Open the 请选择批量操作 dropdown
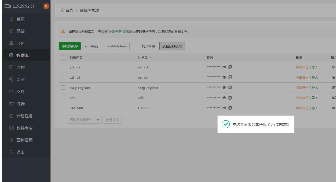336x182 pixels. pos(84,120)
